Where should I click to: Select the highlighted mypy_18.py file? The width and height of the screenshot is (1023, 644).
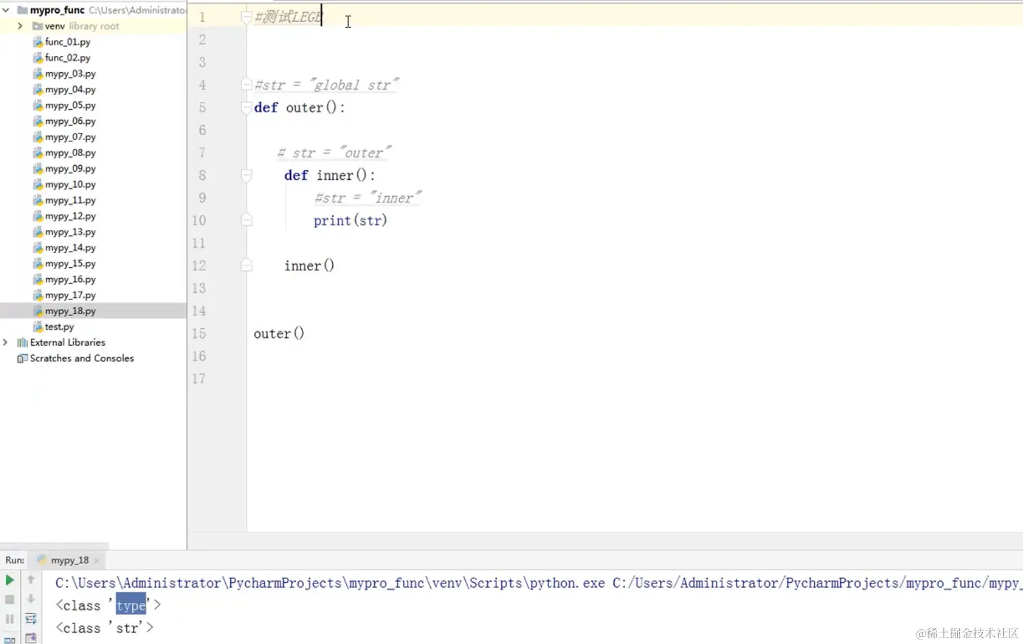pyautogui.click(x=70, y=311)
